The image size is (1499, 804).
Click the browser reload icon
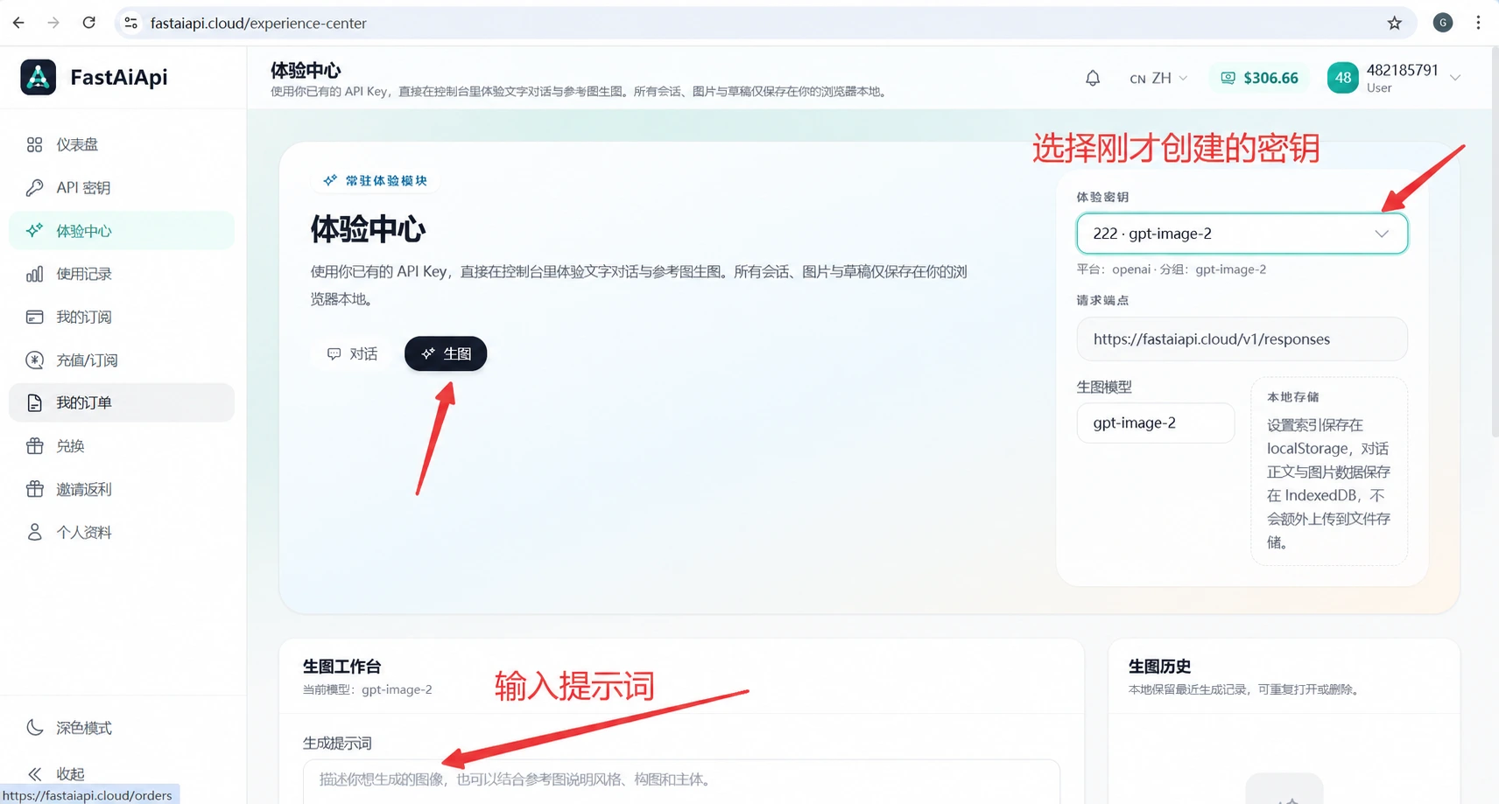88,23
